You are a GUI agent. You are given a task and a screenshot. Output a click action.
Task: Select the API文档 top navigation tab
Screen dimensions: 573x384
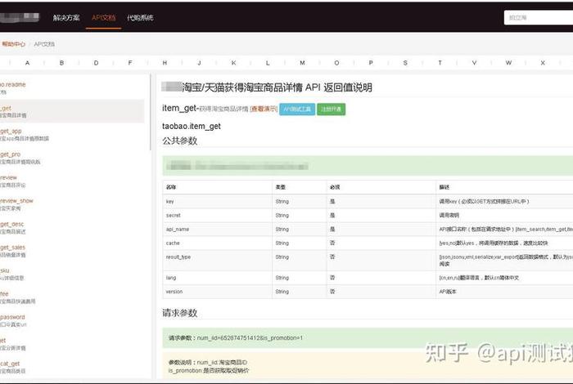(103, 17)
